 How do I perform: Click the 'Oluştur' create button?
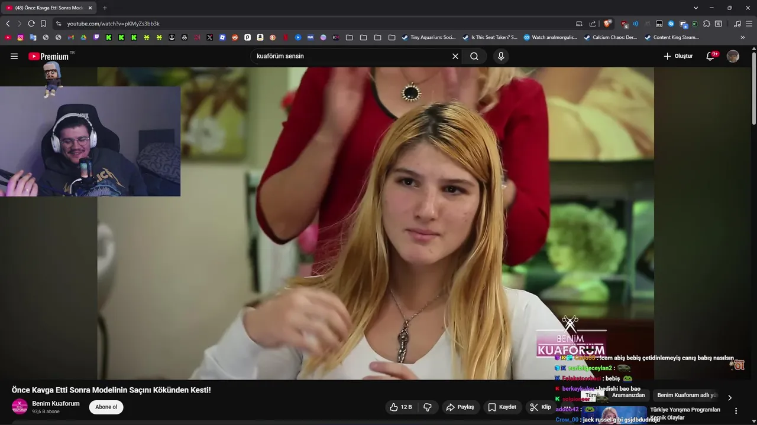click(x=678, y=56)
